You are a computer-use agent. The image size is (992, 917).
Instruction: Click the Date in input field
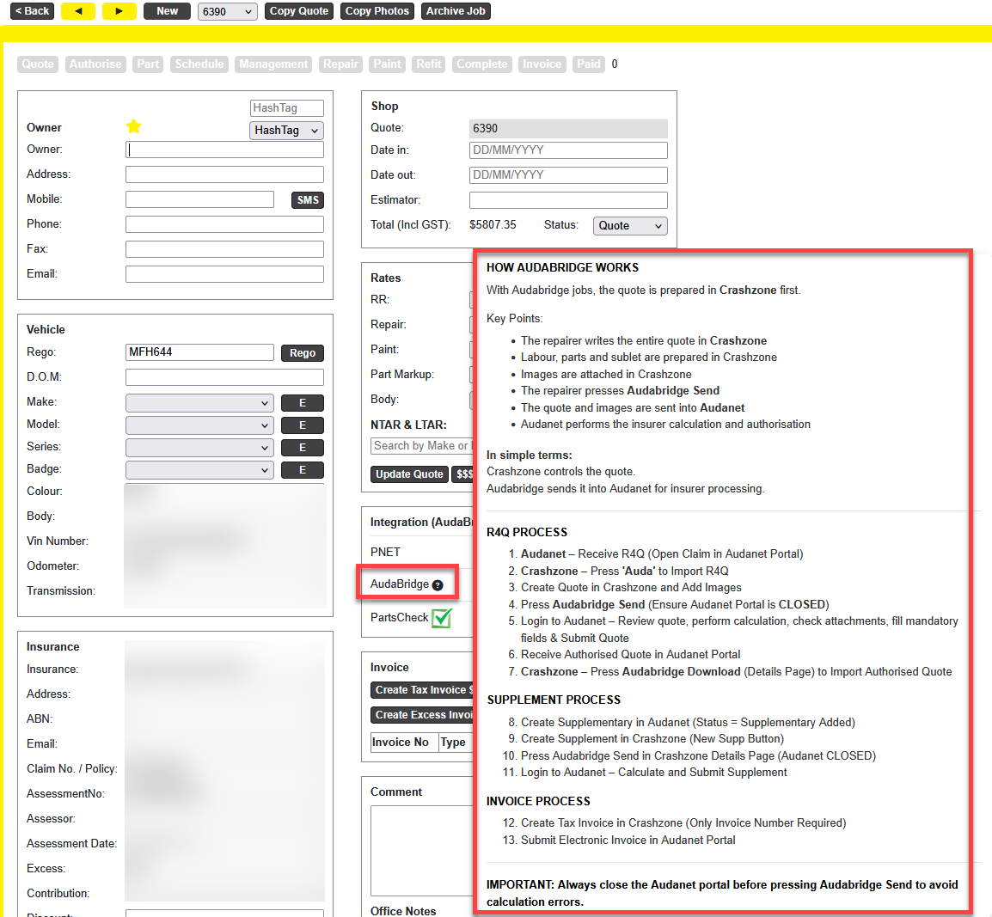pos(568,150)
